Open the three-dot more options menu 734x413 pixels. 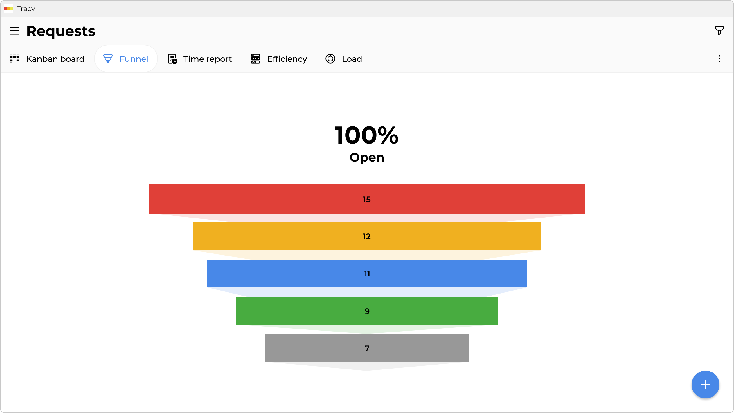[719, 59]
